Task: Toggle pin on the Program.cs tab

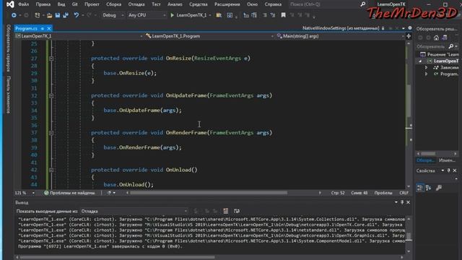Action: pyautogui.click(x=43, y=28)
